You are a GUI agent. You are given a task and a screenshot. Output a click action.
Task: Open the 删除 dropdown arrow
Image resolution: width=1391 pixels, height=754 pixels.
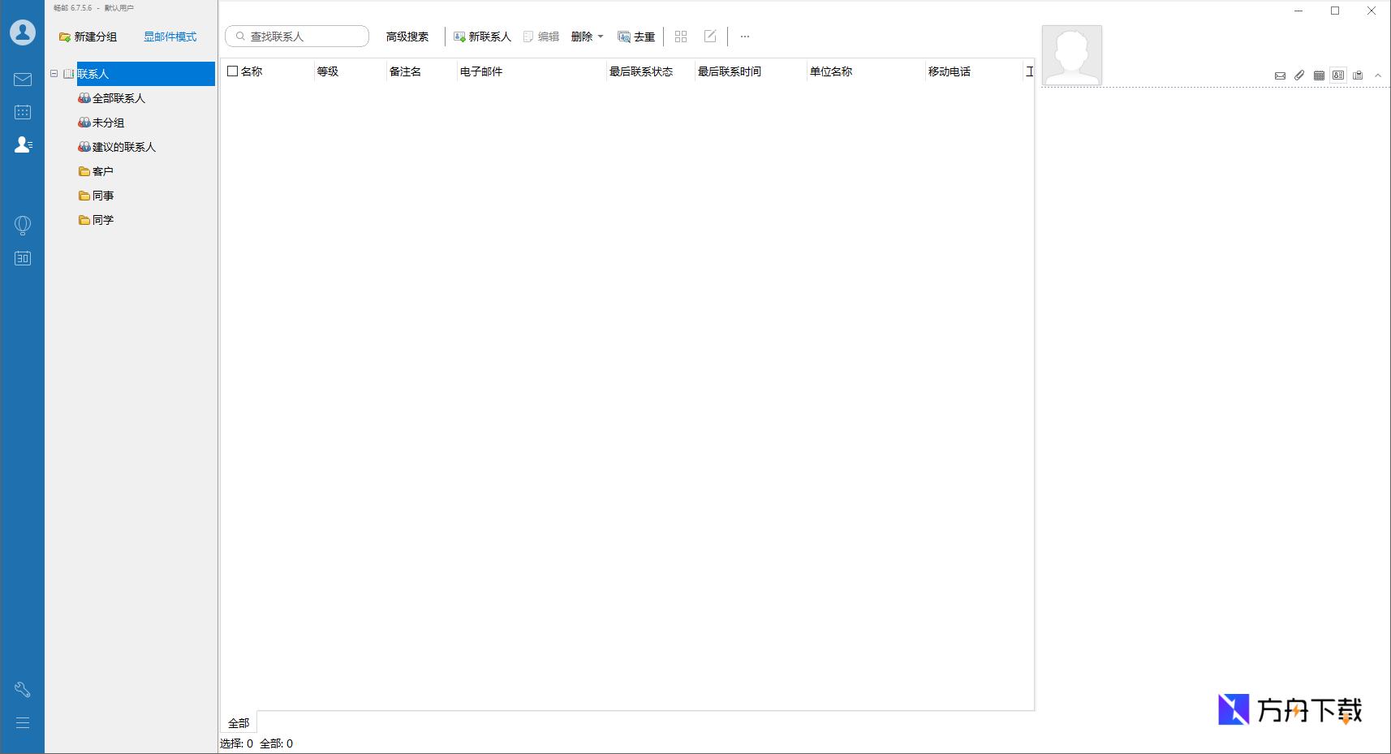click(x=601, y=37)
